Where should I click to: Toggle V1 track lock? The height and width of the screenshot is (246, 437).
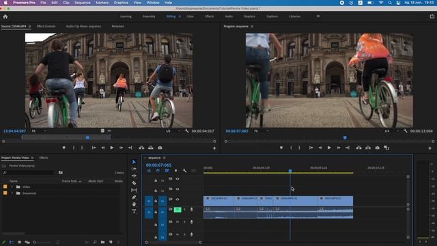click(156, 201)
